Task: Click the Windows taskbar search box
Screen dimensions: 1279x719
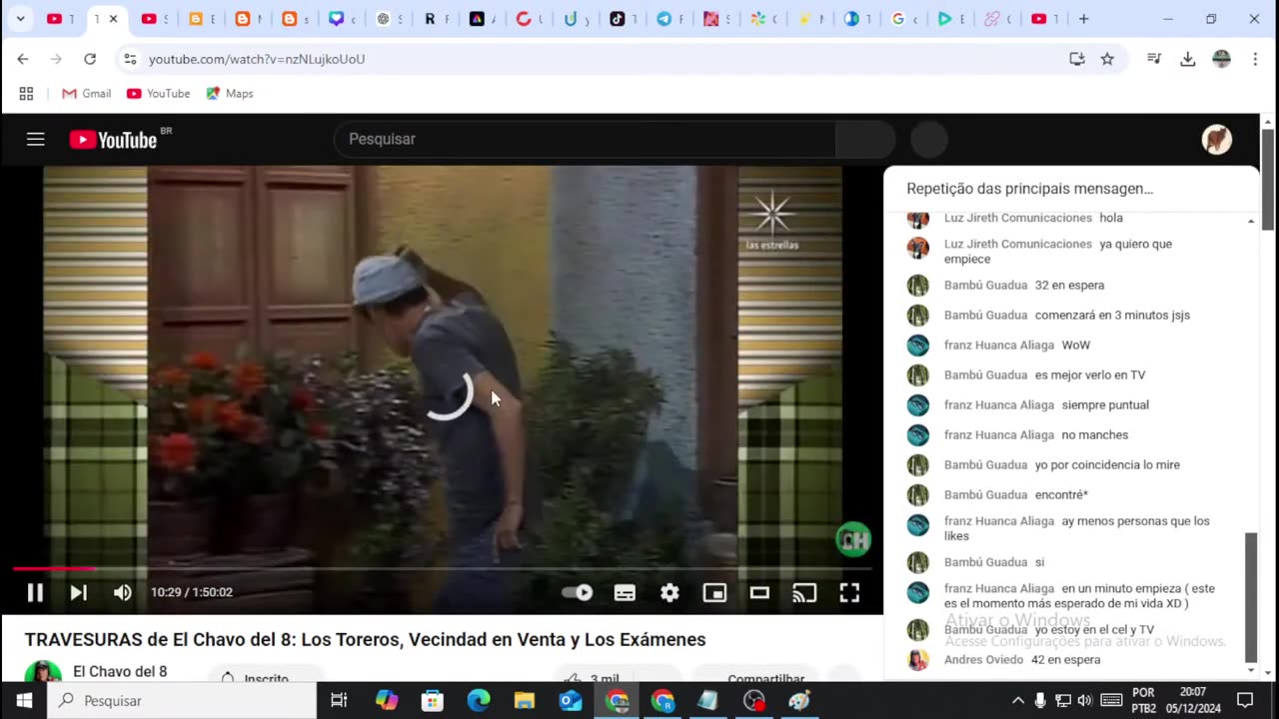Action: pyautogui.click(x=182, y=700)
